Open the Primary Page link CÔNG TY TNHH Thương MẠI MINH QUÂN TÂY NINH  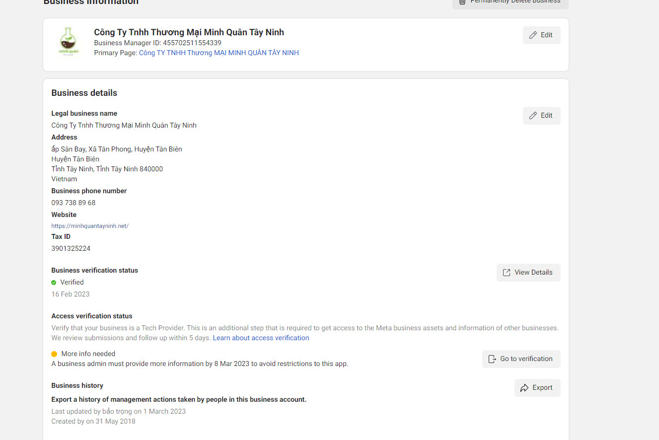(219, 53)
